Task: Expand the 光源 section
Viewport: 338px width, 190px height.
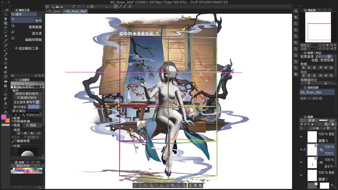Action: pos(16,146)
